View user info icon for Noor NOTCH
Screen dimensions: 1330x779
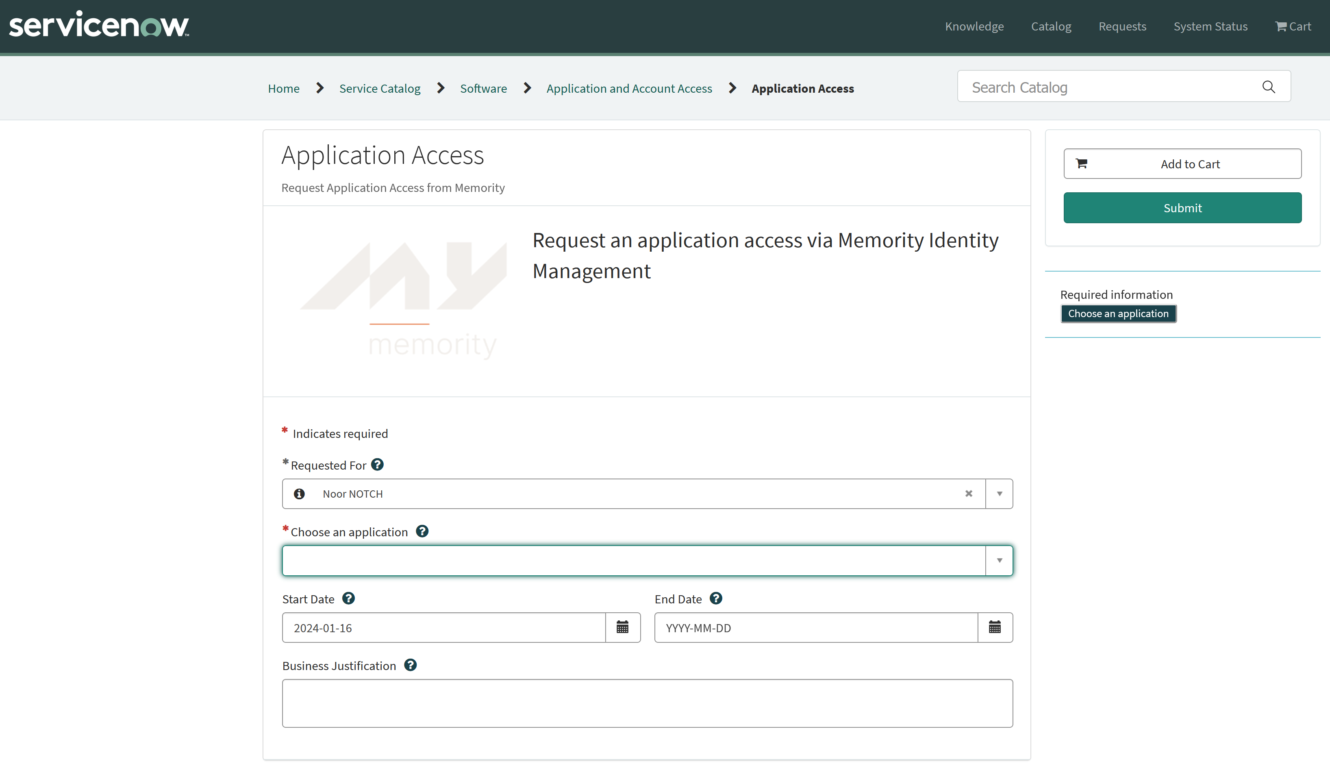[299, 494]
